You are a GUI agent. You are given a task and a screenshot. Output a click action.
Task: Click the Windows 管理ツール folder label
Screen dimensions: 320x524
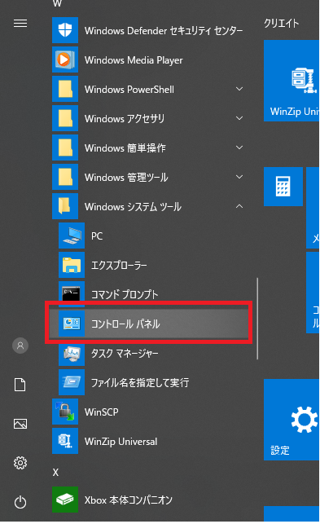click(x=126, y=178)
